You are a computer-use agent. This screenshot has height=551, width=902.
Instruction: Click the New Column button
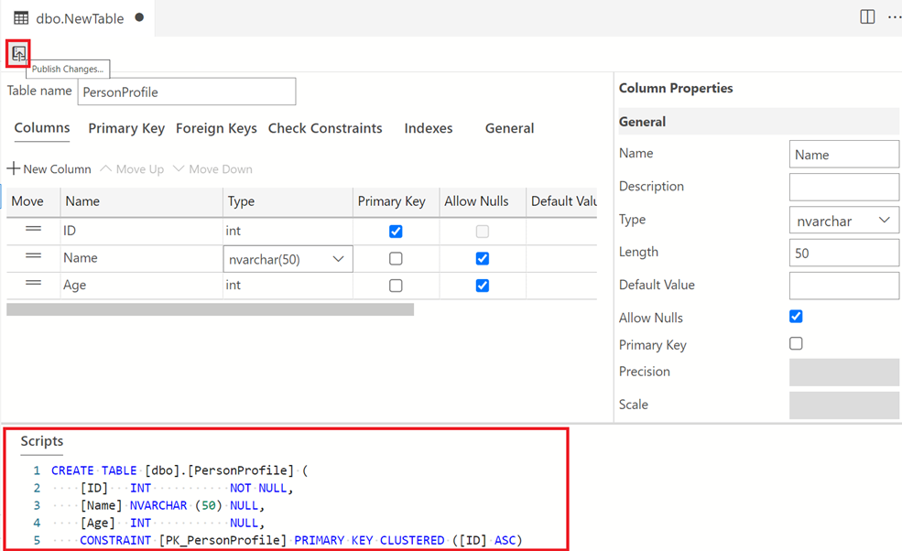49,168
